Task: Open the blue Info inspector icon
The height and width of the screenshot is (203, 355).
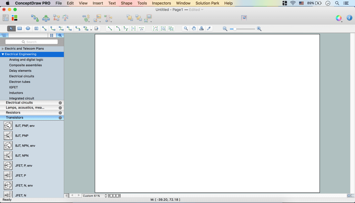Action: pos(349,18)
